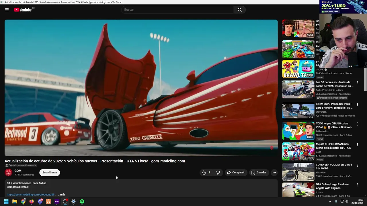This screenshot has height=206, width=367.
Task: Click the GoDeiK channel name
Action: [320, 70]
